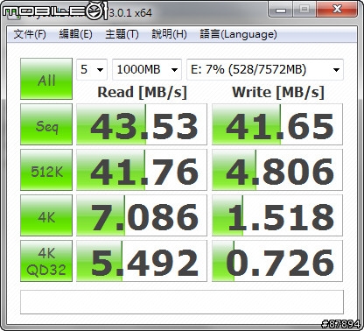Image resolution: width=364 pixels, height=331 pixels.
Task: Launch the 4K random test
Action: coord(46,215)
